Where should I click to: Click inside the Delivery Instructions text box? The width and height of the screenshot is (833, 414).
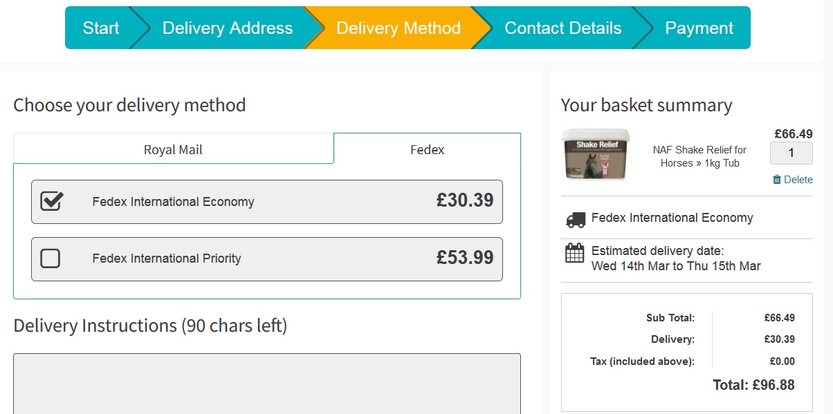[266, 384]
